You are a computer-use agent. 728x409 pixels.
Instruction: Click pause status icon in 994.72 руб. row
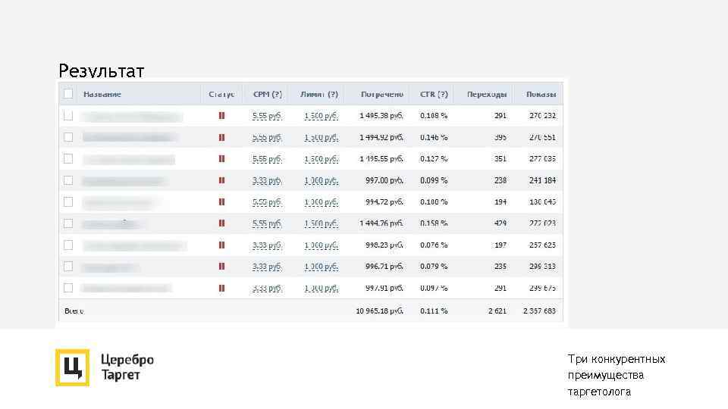222,201
